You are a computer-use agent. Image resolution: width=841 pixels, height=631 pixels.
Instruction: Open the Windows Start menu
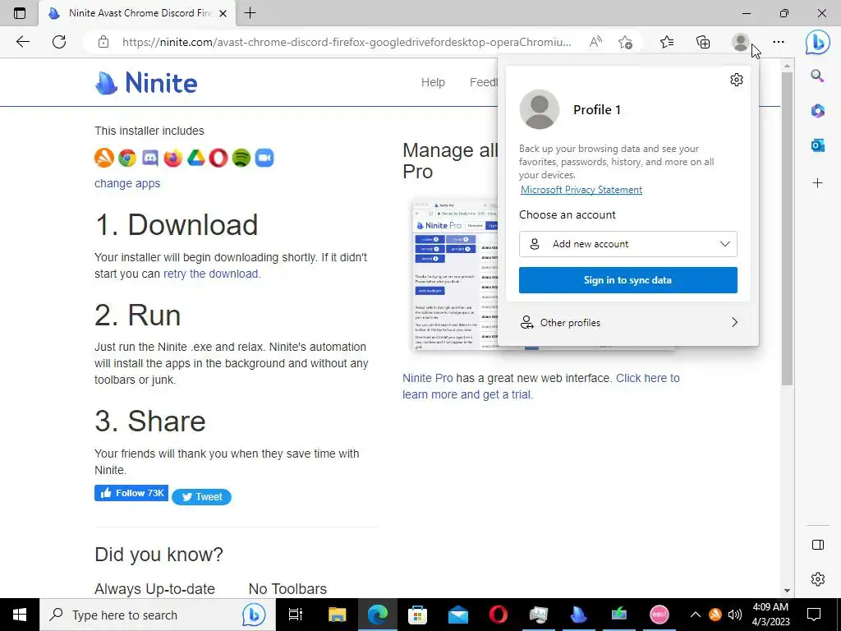point(20,615)
